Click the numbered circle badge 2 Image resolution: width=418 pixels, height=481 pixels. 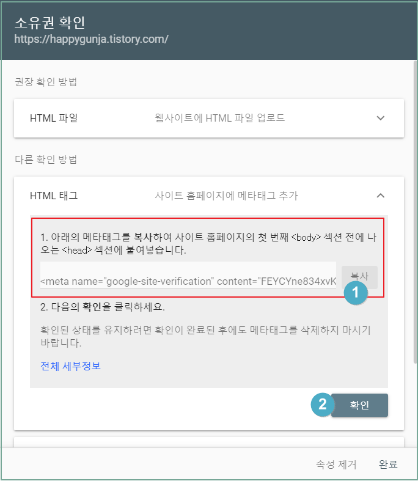tap(323, 405)
